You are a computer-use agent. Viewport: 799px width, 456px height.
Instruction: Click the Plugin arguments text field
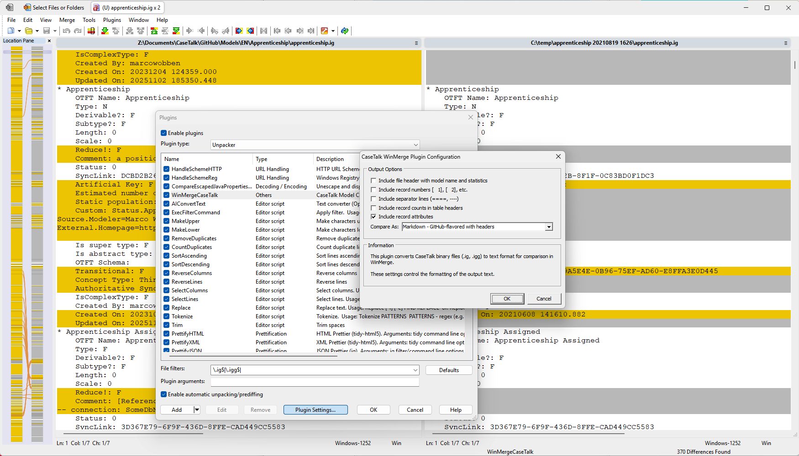coord(315,382)
